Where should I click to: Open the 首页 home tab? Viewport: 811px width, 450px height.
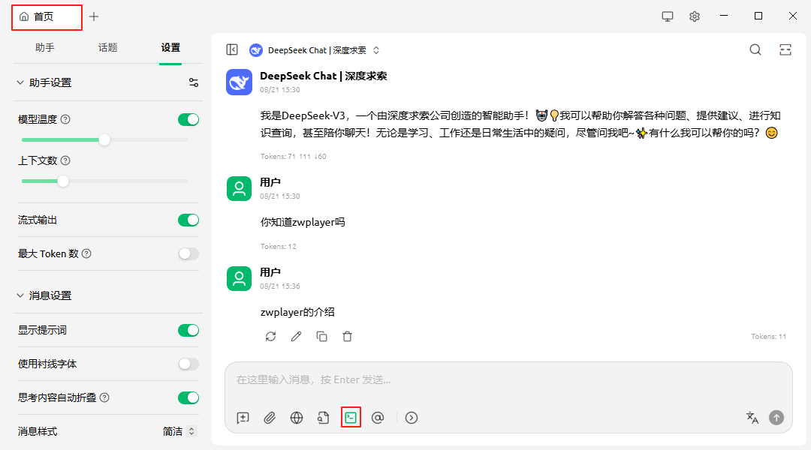click(47, 17)
